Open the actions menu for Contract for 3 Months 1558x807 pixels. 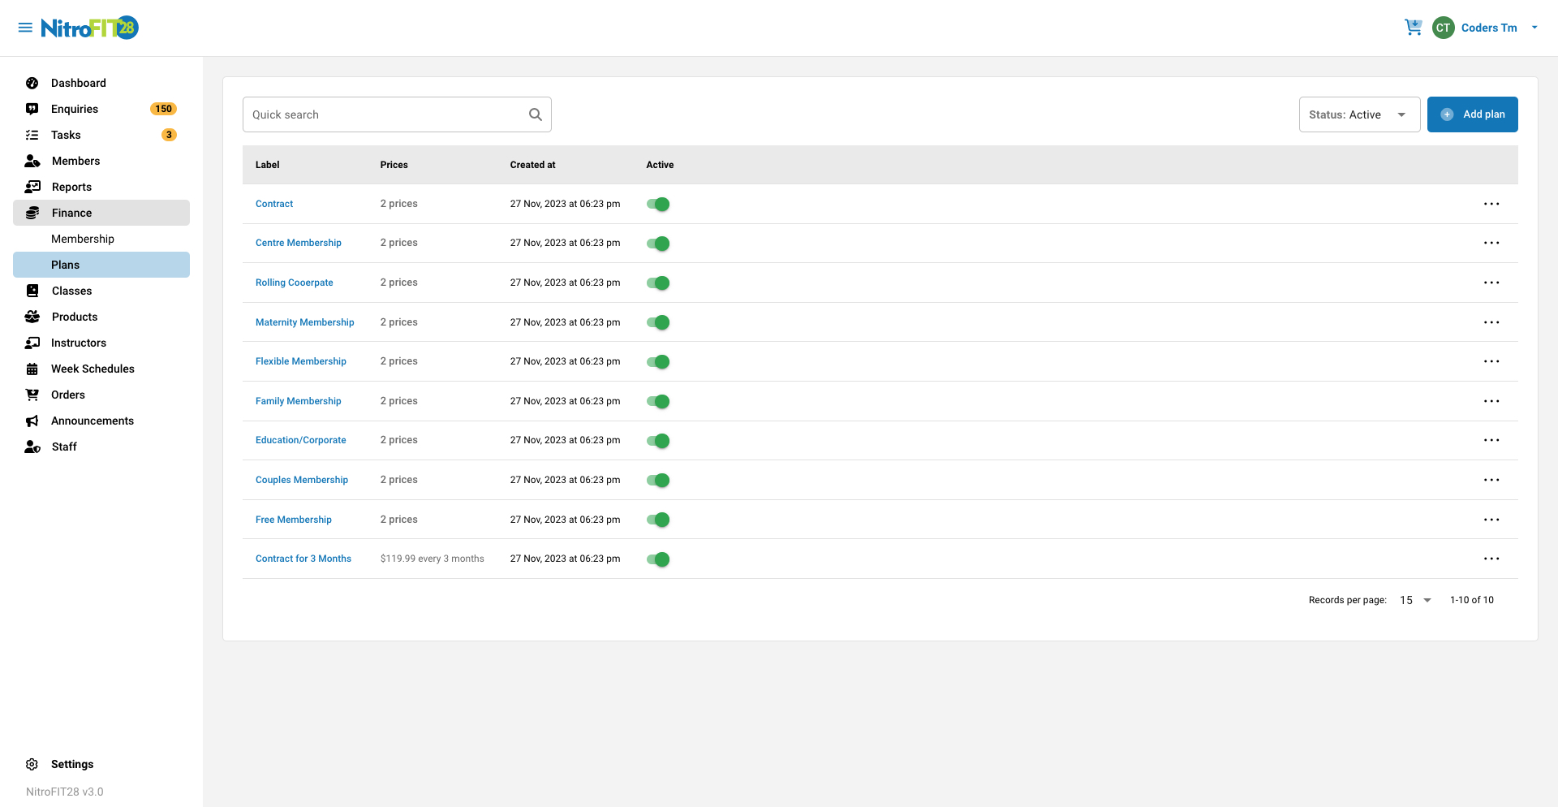tap(1492, 559)
